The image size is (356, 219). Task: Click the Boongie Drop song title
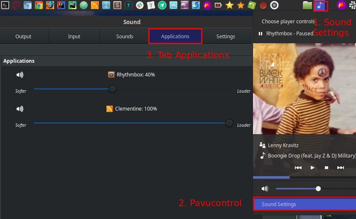312,155
